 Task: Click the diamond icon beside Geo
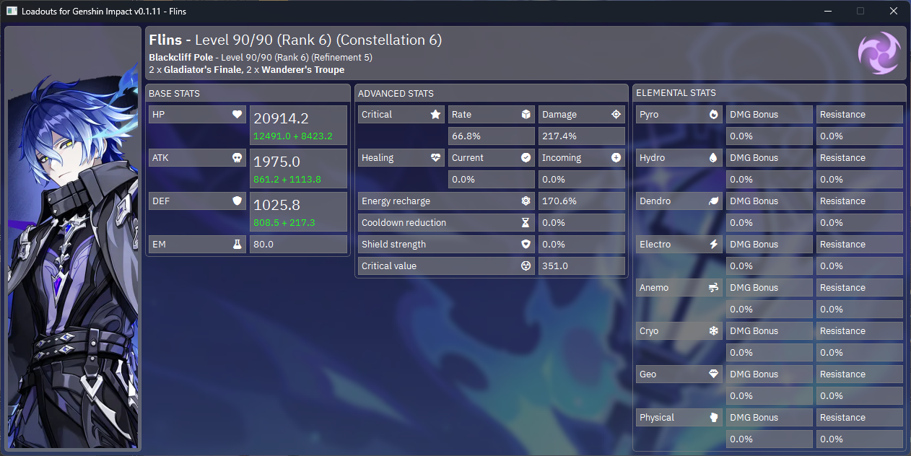point(714,374)
